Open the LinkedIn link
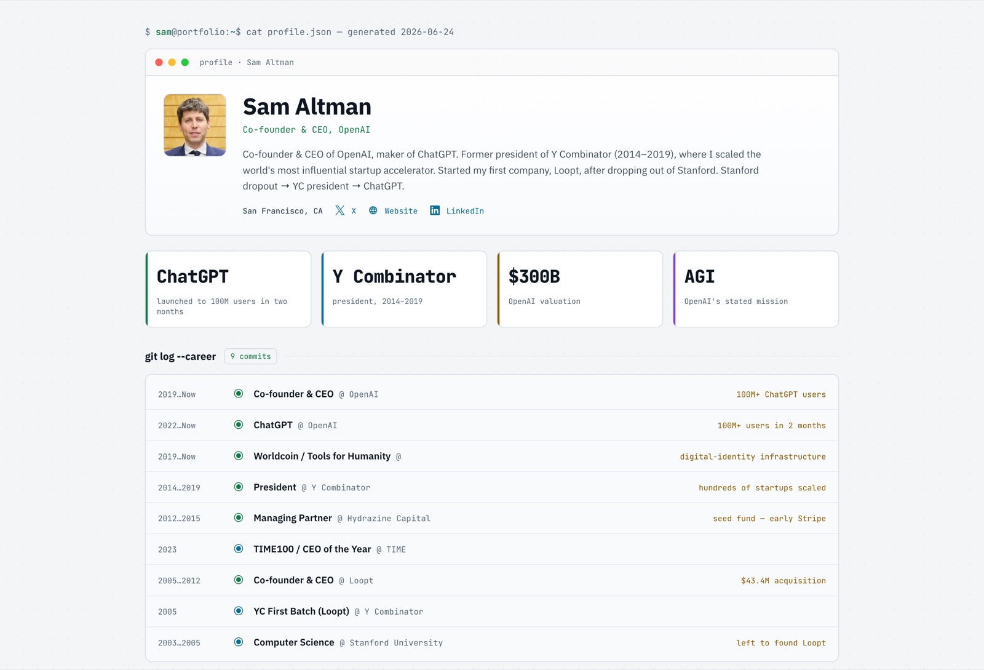The width and height of the screenshot is (984, 670). [x=465, y=211]
